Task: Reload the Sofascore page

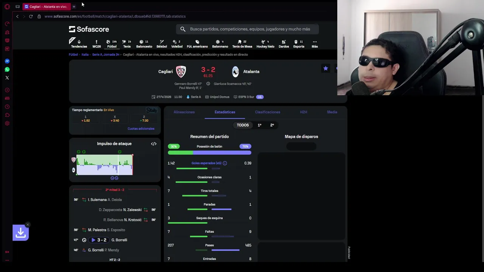Action: pos(31,16)
